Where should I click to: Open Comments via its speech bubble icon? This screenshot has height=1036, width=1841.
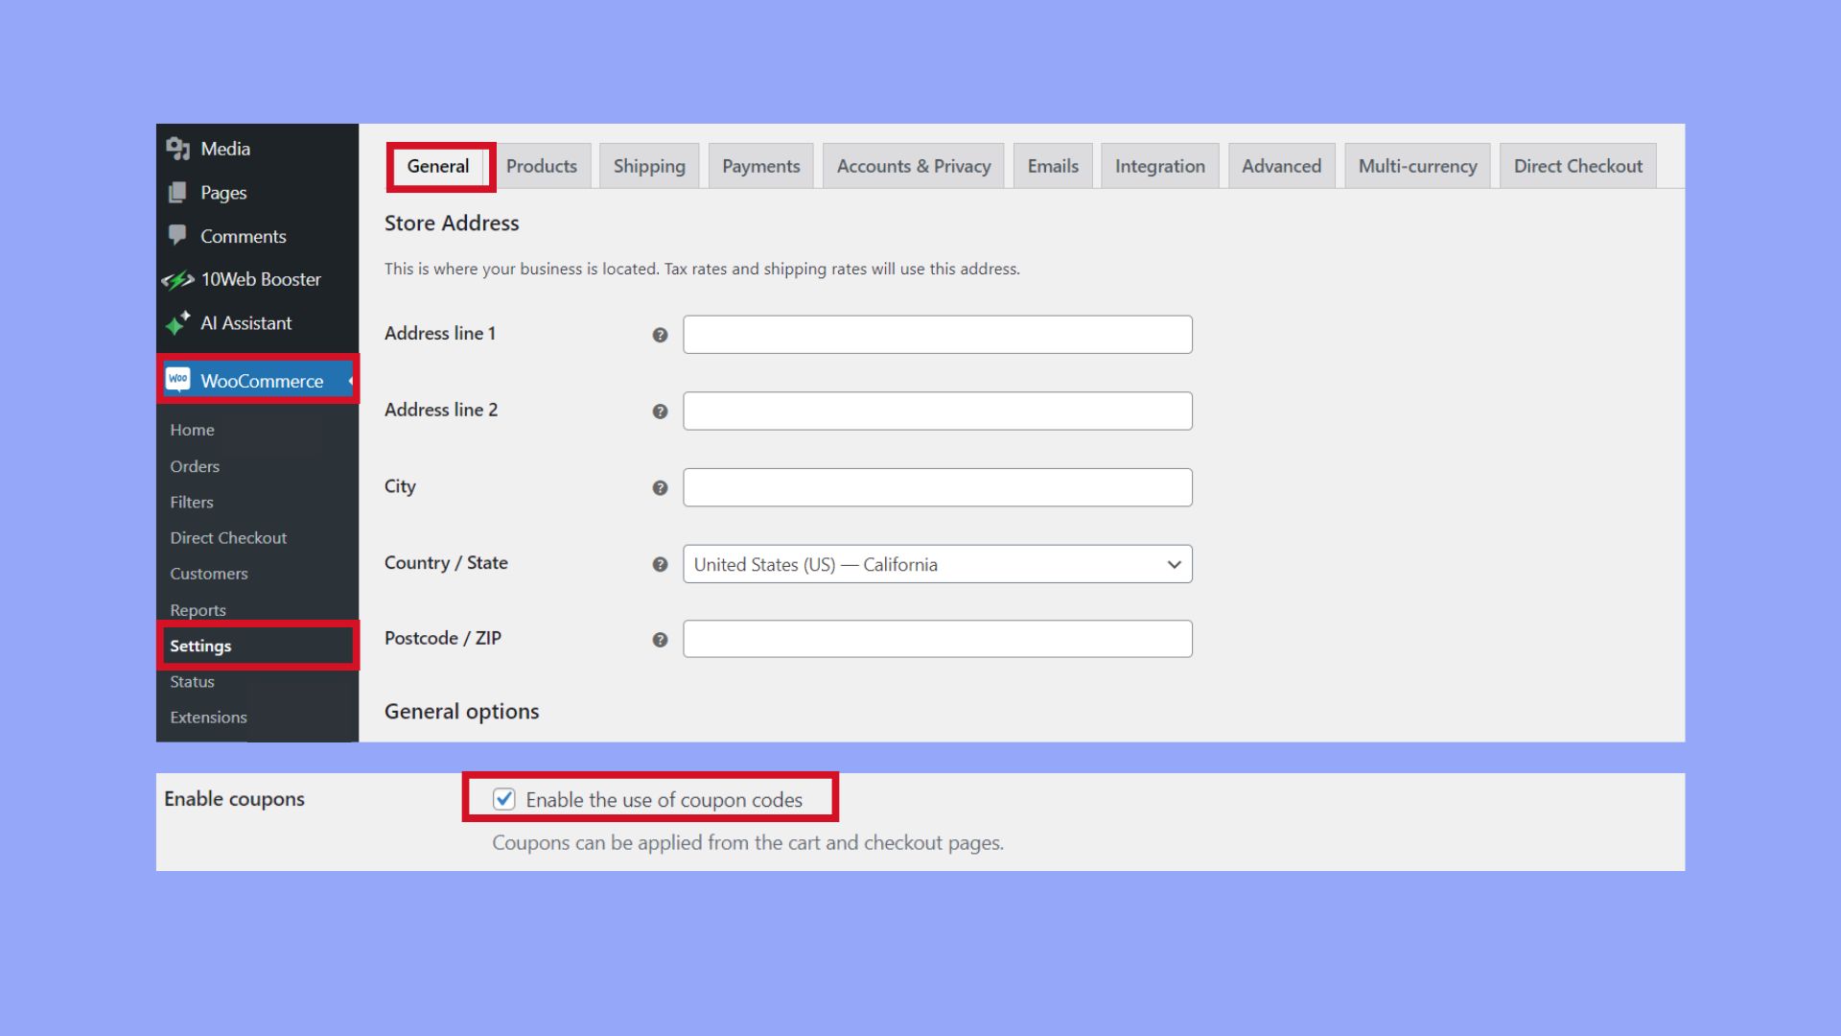pyautogui.click(x=178, y=235)
